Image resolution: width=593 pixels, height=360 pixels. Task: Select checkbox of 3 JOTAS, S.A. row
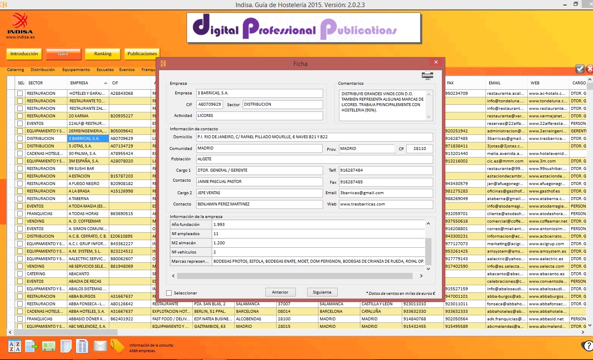click(x=20, y=146)
